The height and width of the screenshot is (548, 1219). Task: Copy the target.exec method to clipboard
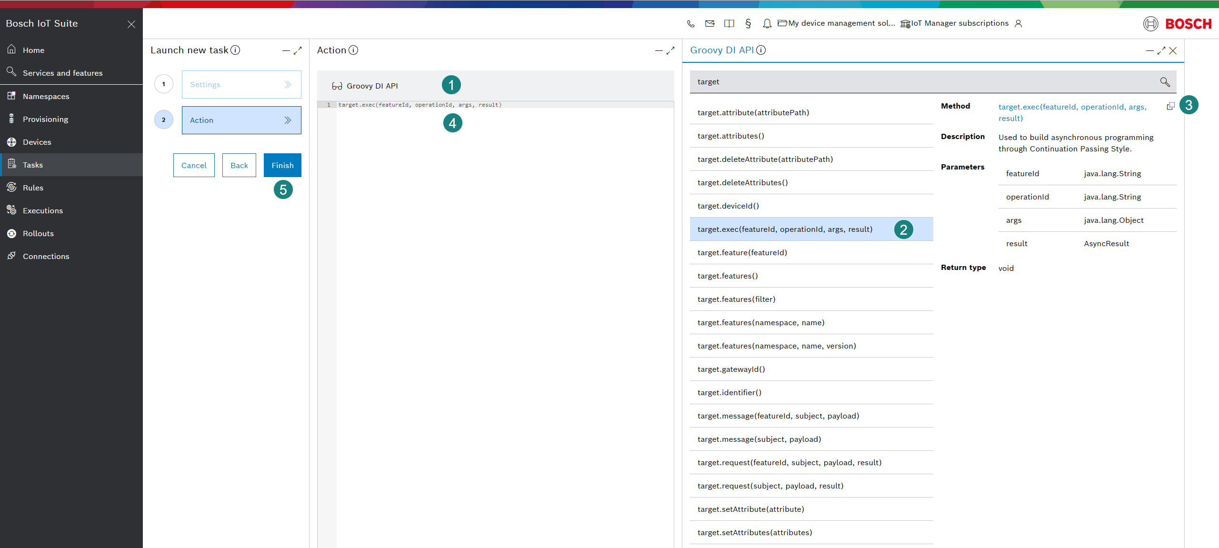(x=1170, y=106)
